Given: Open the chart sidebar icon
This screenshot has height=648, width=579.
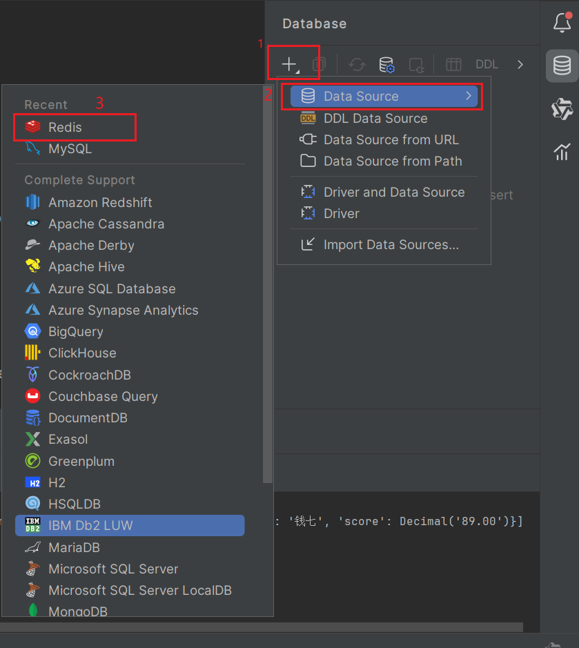Looking at the screenshot, I should point(562,152).
